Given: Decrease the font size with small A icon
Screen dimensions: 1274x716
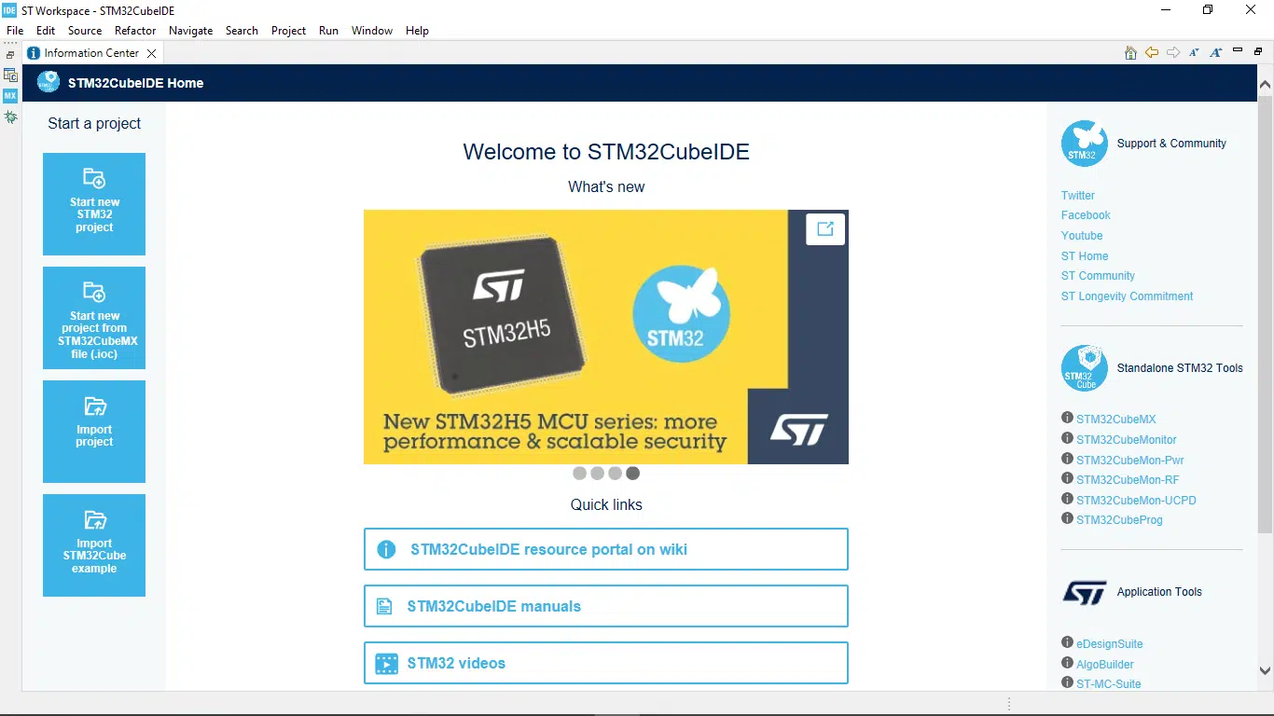Looking at the screenshot, I should coord(1195,53).
